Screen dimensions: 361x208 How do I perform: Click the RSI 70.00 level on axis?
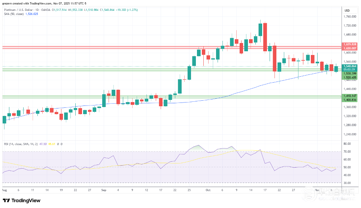click(x=347, y=152)
